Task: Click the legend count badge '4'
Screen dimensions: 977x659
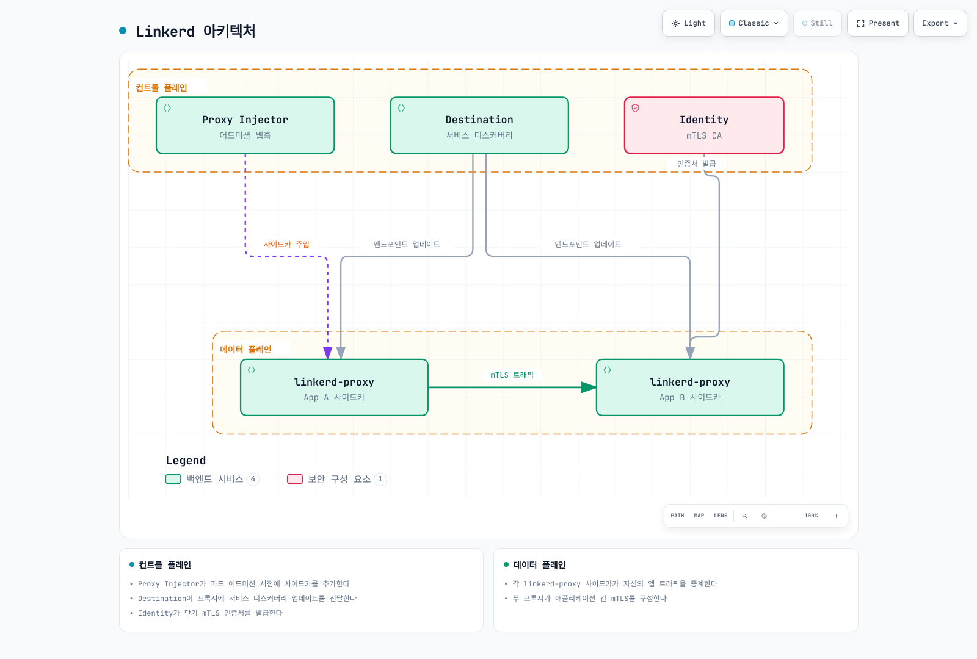Action: [x=253, y=479]
